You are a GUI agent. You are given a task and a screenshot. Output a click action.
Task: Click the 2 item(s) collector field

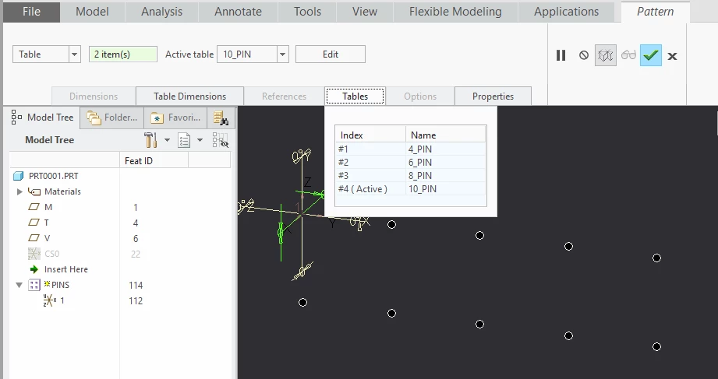[122, 54]
